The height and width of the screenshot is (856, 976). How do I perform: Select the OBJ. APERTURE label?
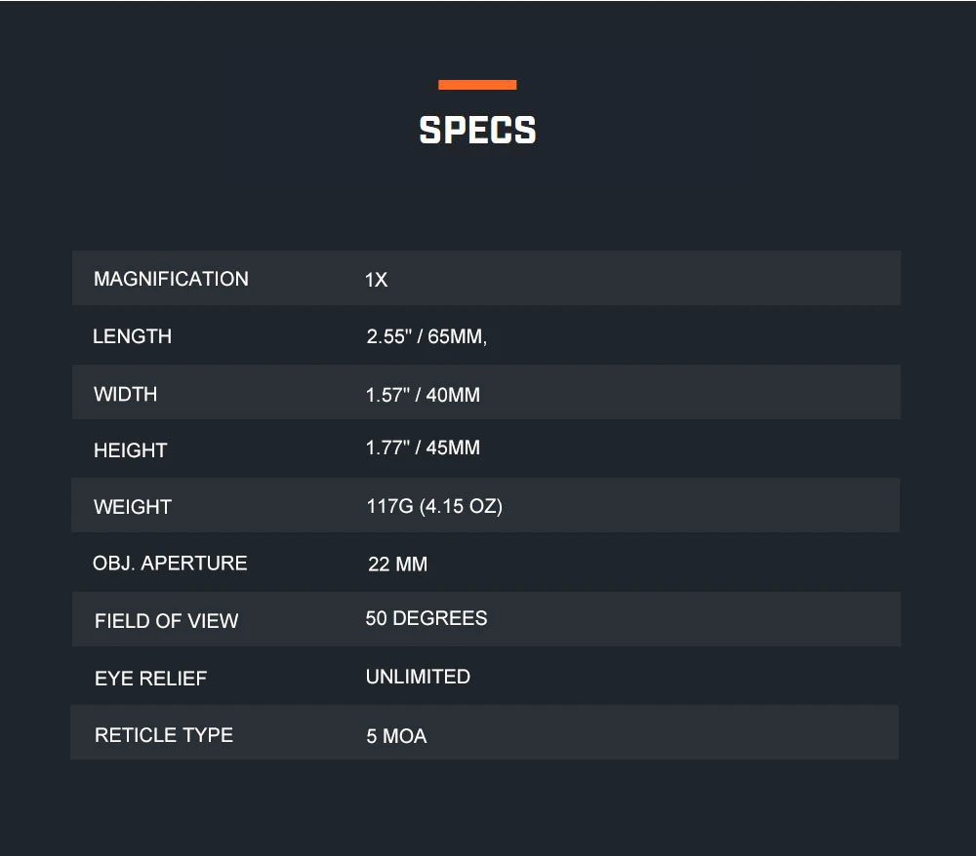point(170,564)
